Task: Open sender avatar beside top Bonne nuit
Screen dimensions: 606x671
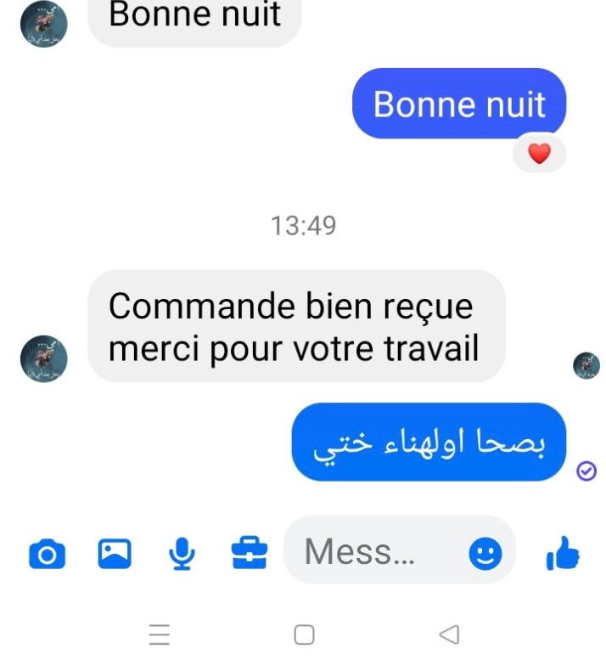Action: click(43, 24)
